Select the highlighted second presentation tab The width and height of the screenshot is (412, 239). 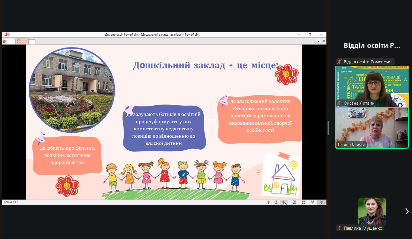pyautogui.click(x=20, y=42)
